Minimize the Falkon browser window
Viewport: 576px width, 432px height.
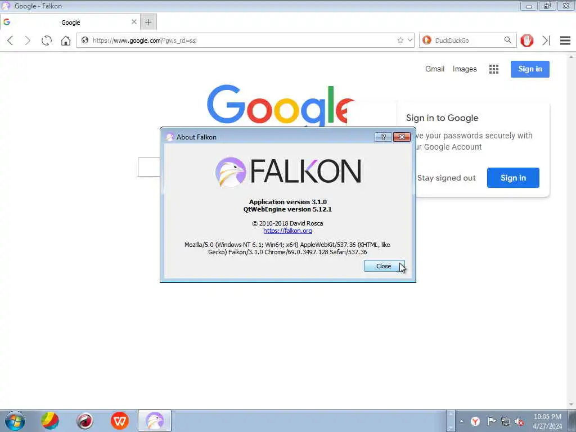[x=529, y=6]
